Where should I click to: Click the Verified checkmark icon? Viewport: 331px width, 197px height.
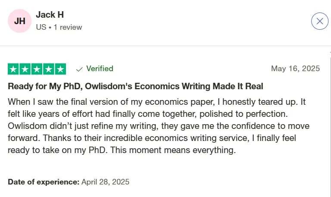[79, 69]
